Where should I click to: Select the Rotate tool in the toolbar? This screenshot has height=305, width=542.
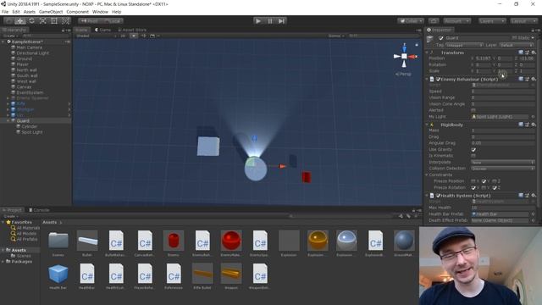pos(31,20)
